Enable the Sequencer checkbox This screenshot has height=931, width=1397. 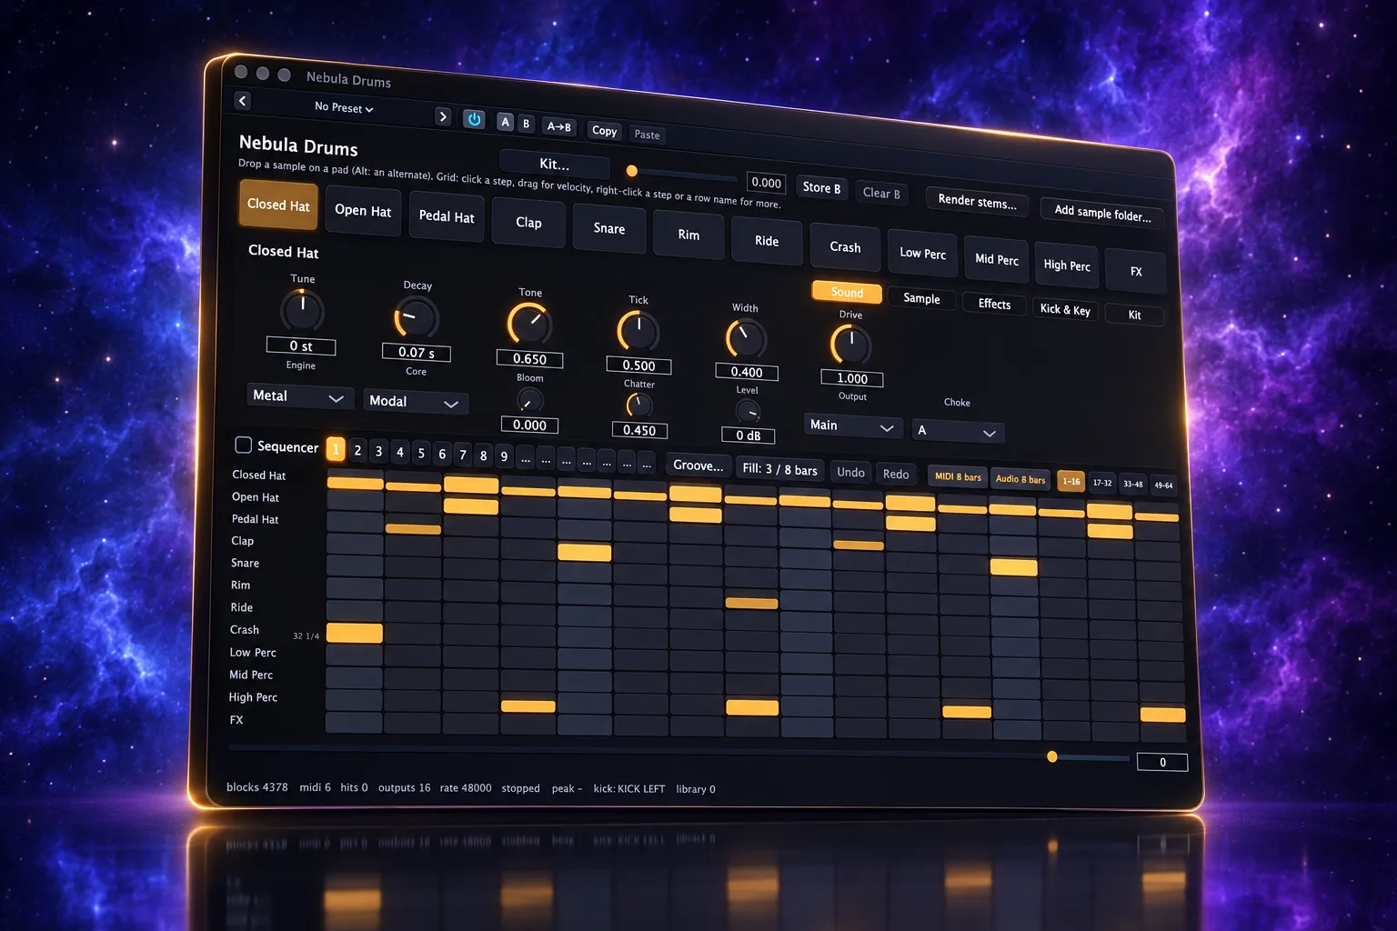pos(243,445)
